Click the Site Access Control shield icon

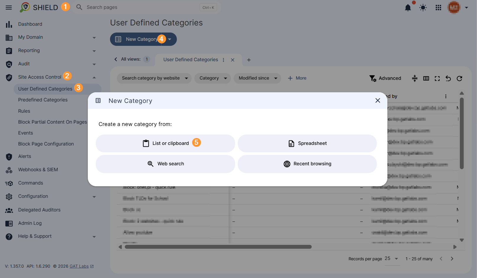coord(9,77)
